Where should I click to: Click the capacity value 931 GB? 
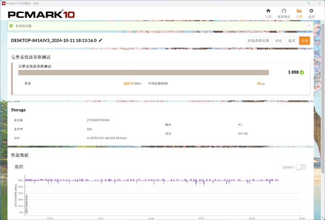point(243,134)
